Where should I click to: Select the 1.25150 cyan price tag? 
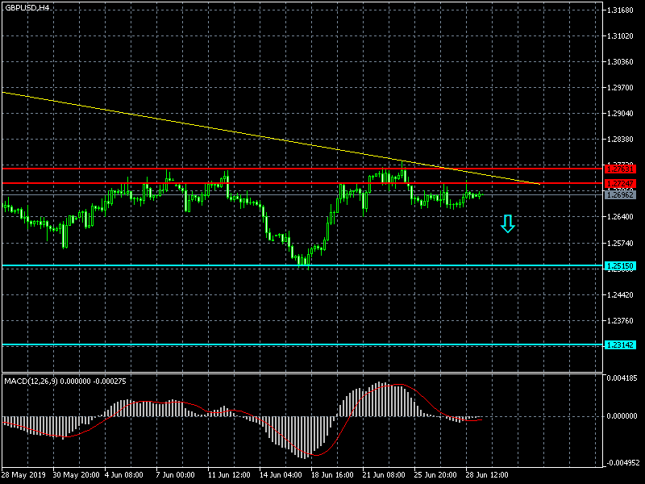620,266
